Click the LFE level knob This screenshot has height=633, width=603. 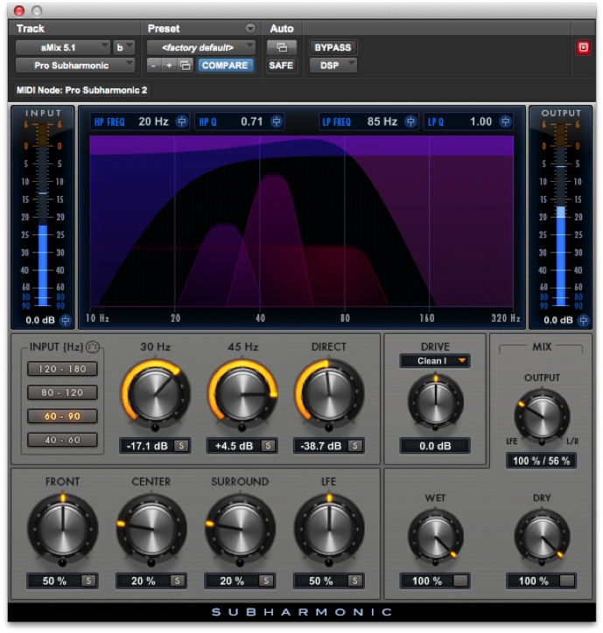(x=329, y=529)
